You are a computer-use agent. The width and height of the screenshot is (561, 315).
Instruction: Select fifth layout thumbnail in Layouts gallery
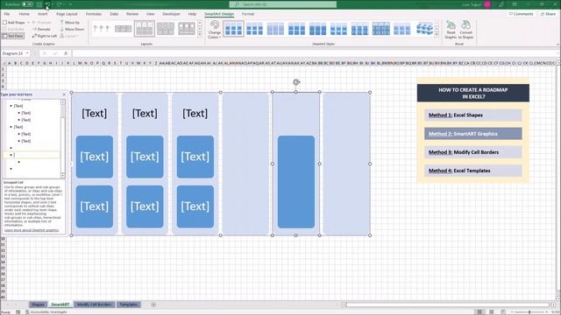click(x=187, y=29)
